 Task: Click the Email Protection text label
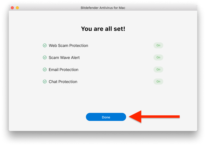click(63, 69)
